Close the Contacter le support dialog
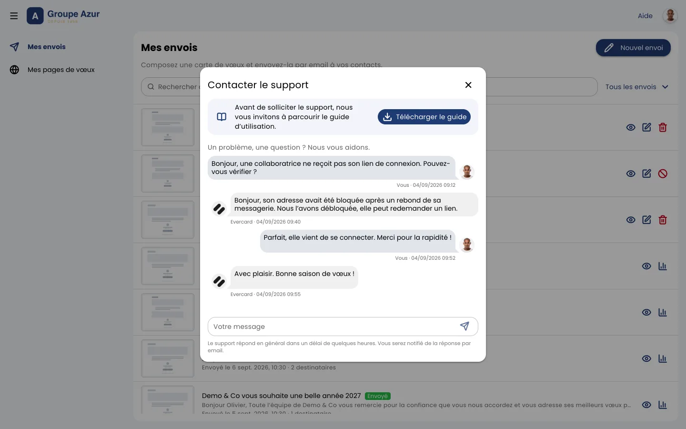Image resolution: width=686 pixels, height=429 pixels. pyautogui.click(x=468, y=85)
